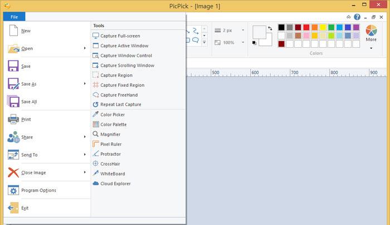Pick the dark red custom swatch
This screenshot has height=225, width=390.
click(x=281, y=44)
